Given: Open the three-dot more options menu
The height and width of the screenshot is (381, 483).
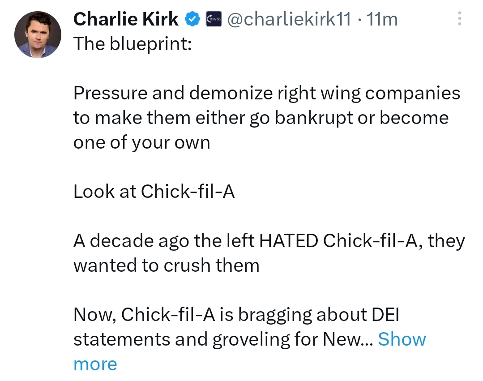Looking at the screenshot, I should tap(459, 18).
